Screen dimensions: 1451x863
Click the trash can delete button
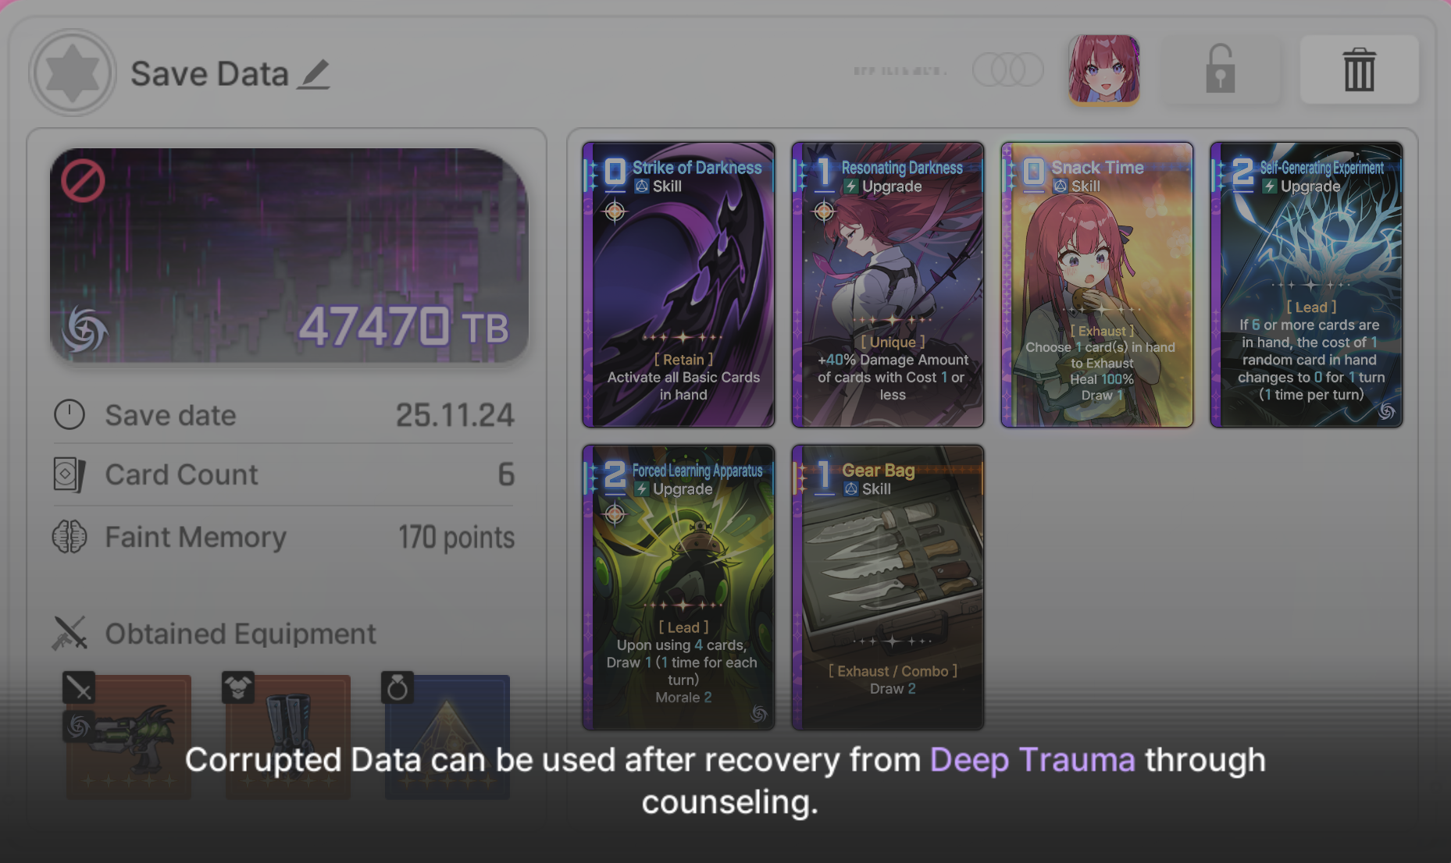pyautogui.click(x=1359, y=69)
